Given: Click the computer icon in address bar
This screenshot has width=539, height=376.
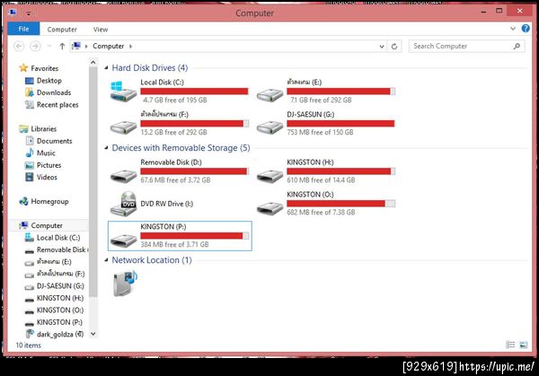Looking at the screenshot, I should [x=76, y=46].
